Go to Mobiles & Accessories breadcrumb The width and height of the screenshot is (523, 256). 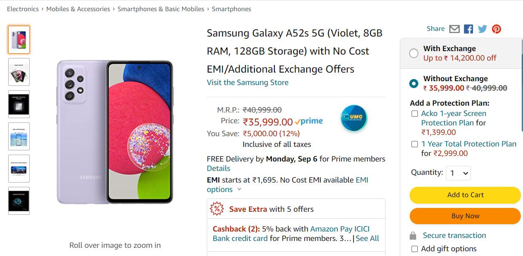pos(78,9)
